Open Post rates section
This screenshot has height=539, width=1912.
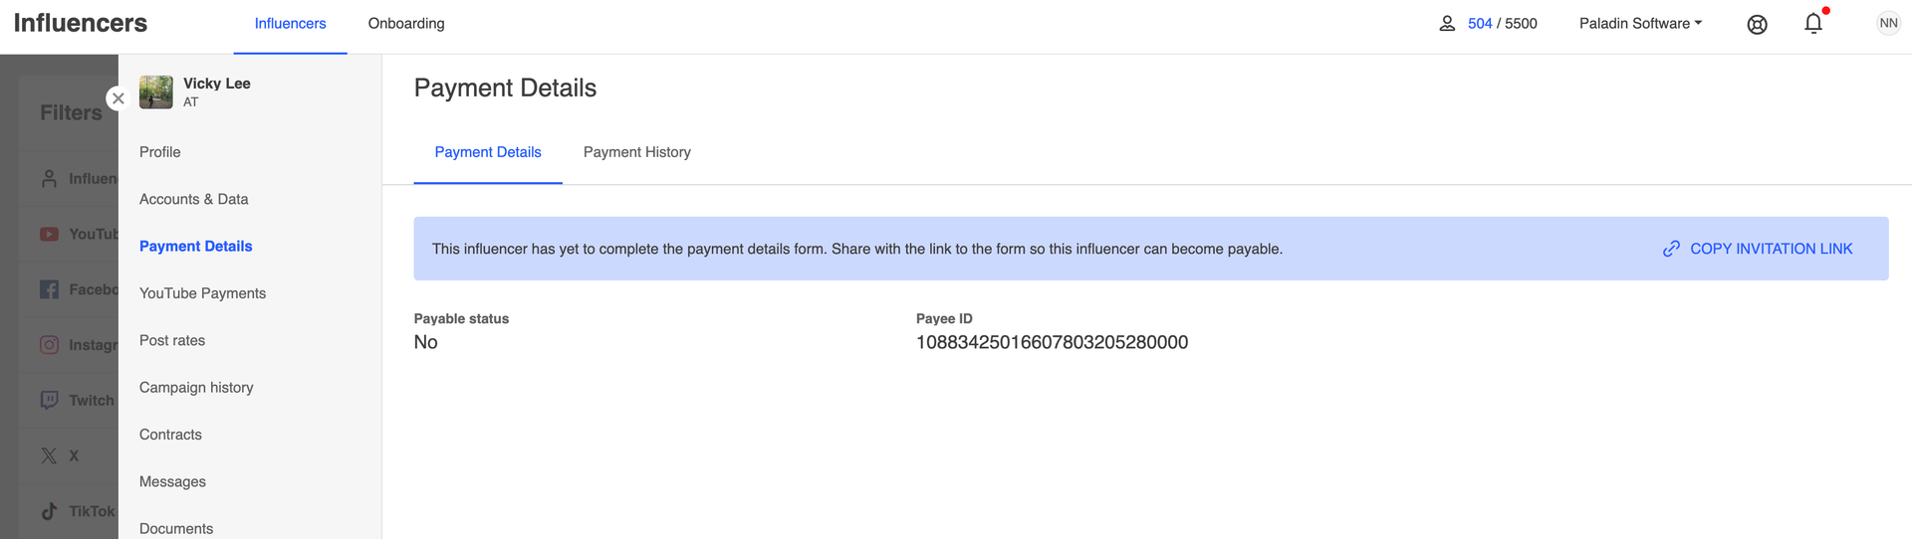(172, 340)
